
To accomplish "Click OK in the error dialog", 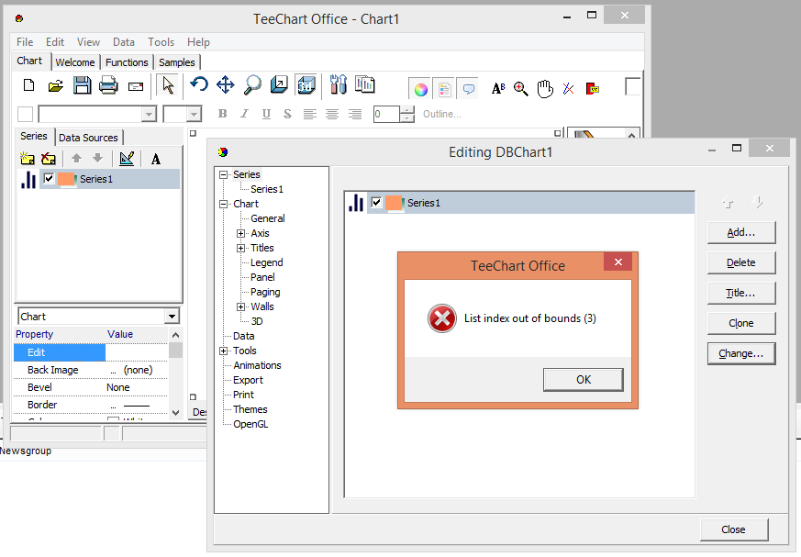I will [584, 380].
